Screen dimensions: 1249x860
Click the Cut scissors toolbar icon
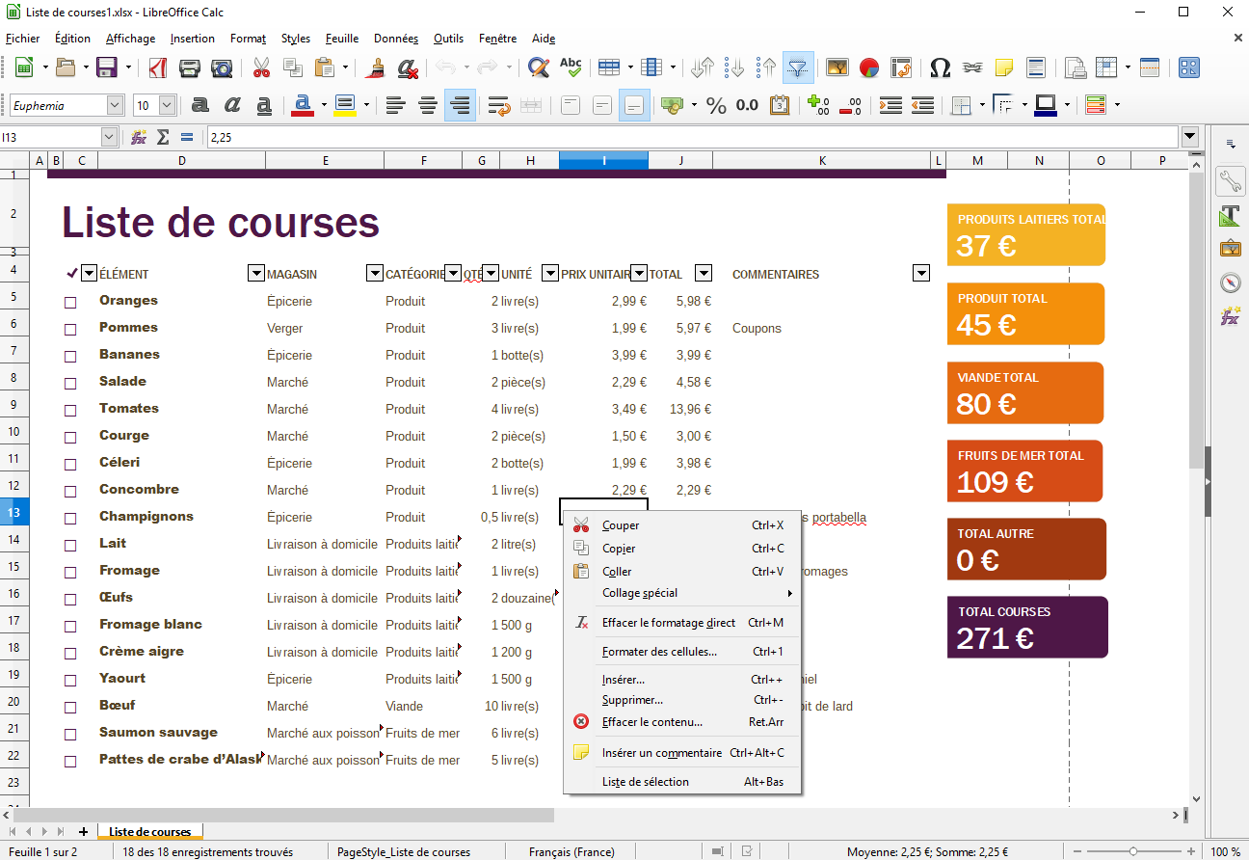(261, 67)
